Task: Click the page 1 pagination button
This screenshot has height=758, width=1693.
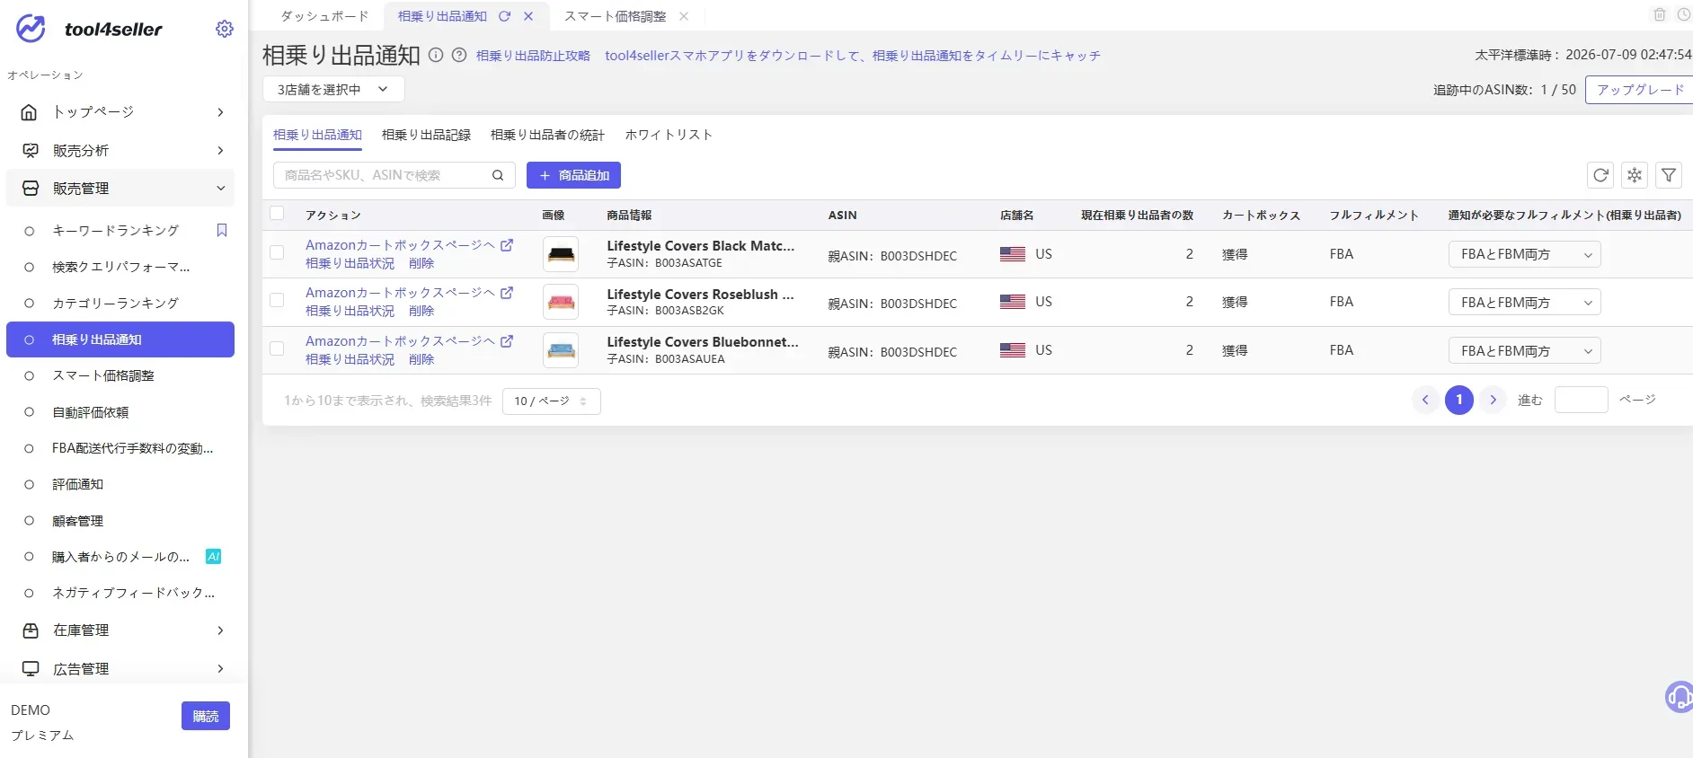Action: (1459, 400)
